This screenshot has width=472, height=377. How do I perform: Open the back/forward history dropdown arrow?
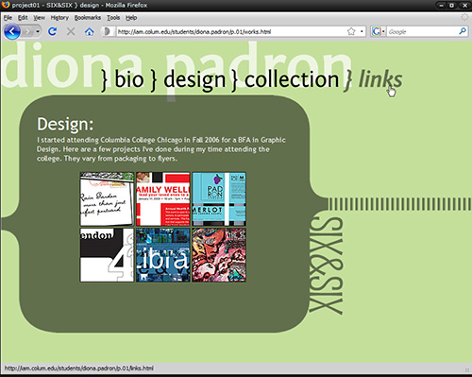(38, 31)
